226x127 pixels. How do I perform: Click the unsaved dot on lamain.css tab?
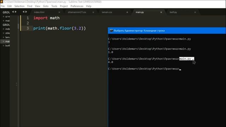point(127,12)
